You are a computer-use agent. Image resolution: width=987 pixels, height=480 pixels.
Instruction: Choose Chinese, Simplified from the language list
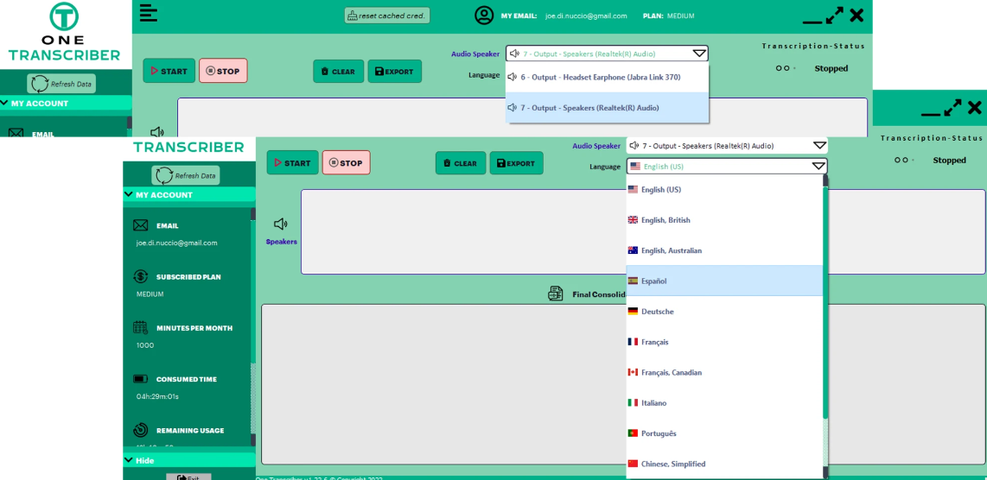(x=724, y=464)
